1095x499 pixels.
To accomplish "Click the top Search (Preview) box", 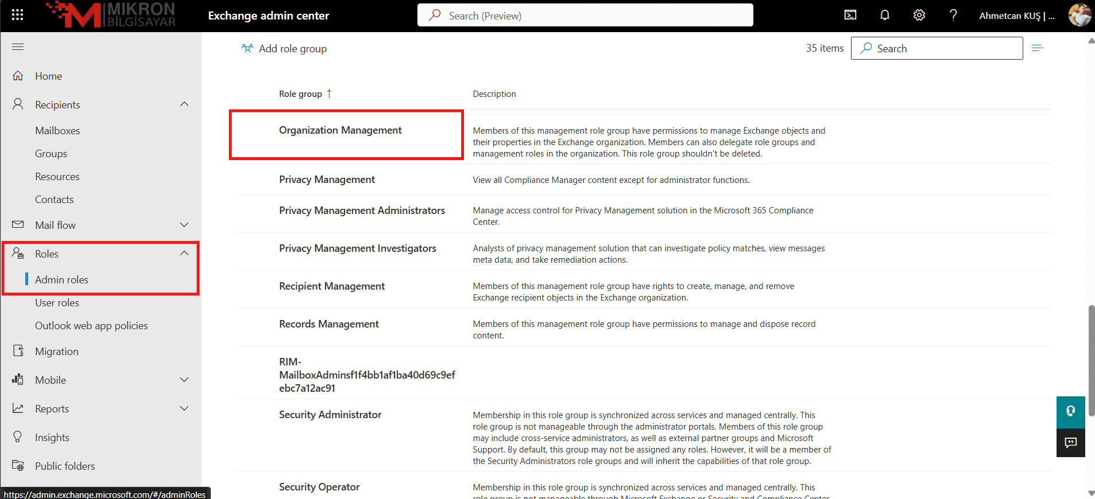I will pos(585,15).
